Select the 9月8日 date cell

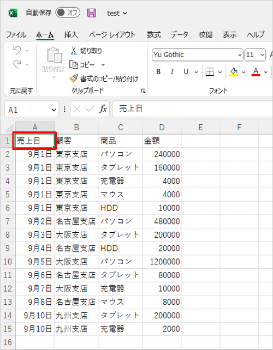pyautogui.click(x=34, y=302)
